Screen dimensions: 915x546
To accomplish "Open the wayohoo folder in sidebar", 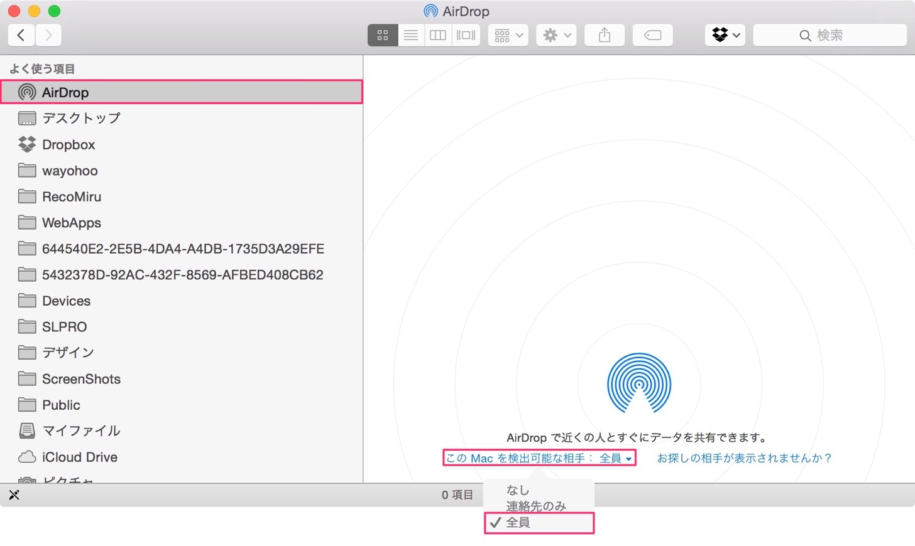I will click(x=182, y=171).
